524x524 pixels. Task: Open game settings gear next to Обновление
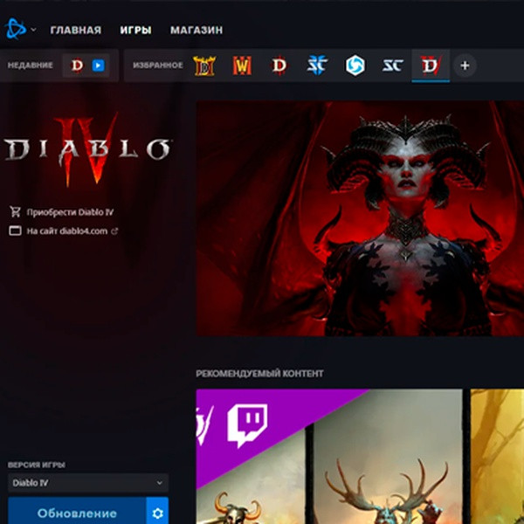coord(157,512)
